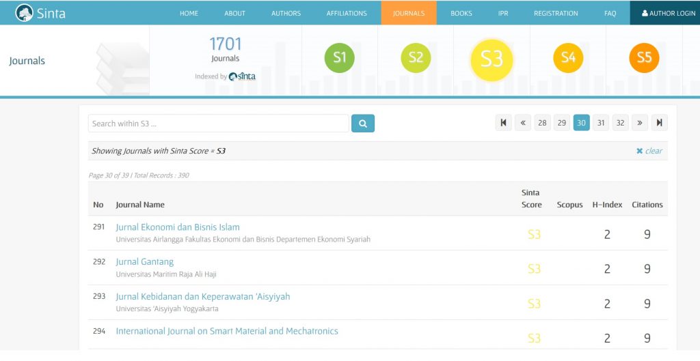Go to page 31
Viewport: 700px width, 361px height.
tap(601, 123)
